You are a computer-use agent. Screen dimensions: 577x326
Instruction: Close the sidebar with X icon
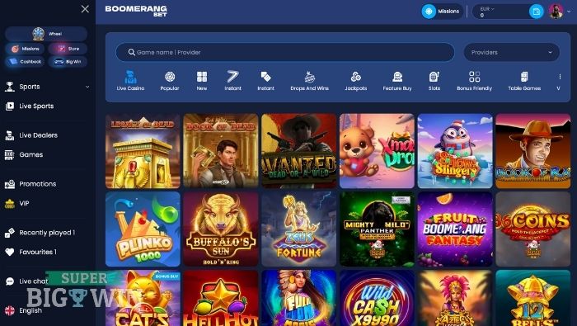pos(85,9)
